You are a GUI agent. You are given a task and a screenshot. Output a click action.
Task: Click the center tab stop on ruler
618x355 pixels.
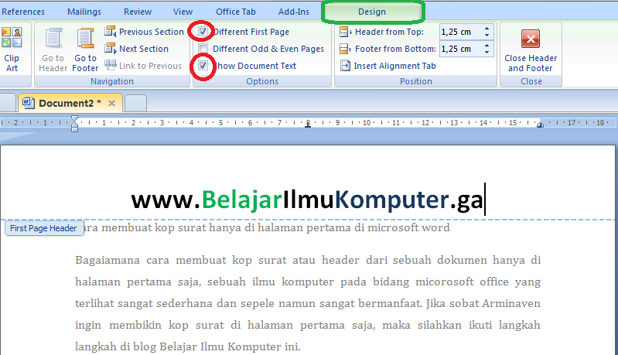[x=308, y=125]
